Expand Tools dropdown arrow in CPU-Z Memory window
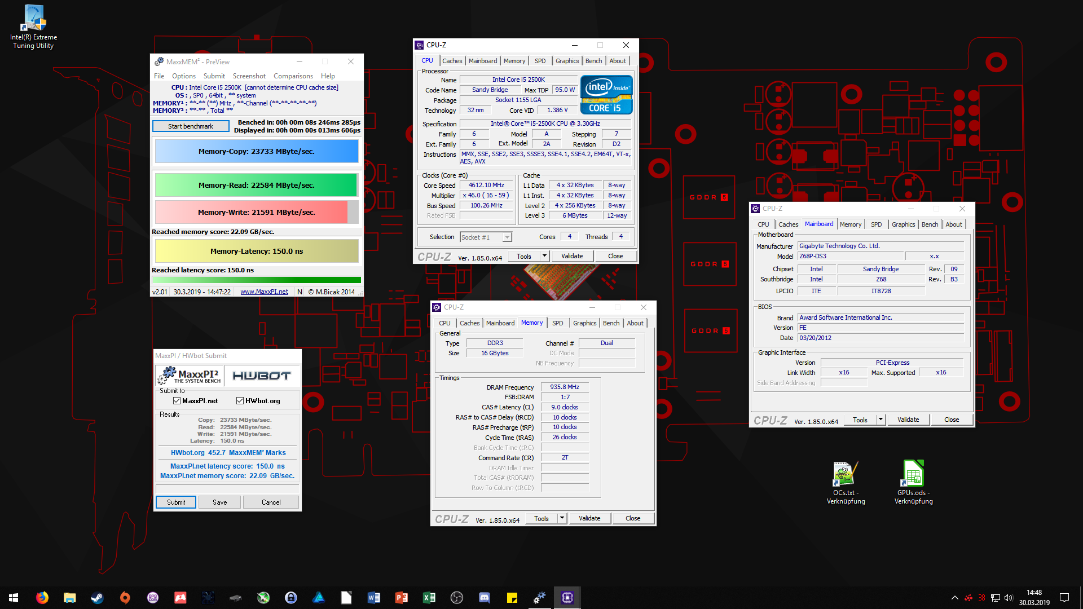 (562, 518)
